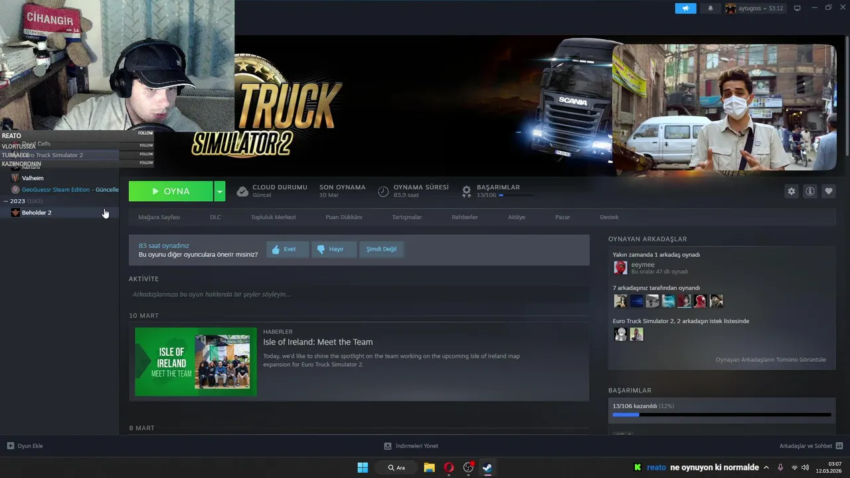Click the Beholder 2 game icon
Image resolution: width=850 pixels, height=478 pixels.
pos(15,212)
